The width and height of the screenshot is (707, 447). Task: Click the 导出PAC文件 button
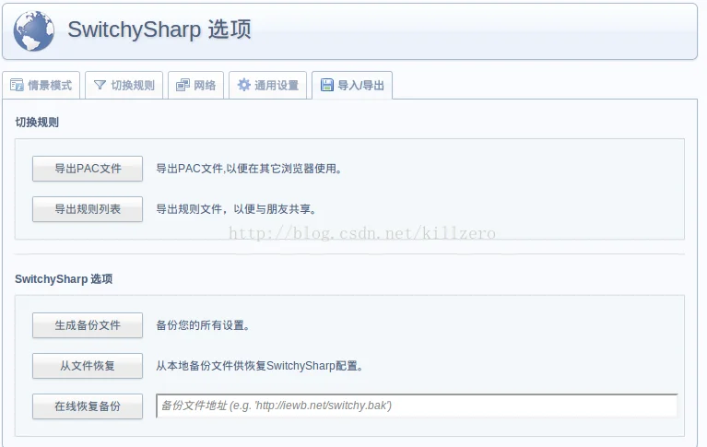point(88,169)
